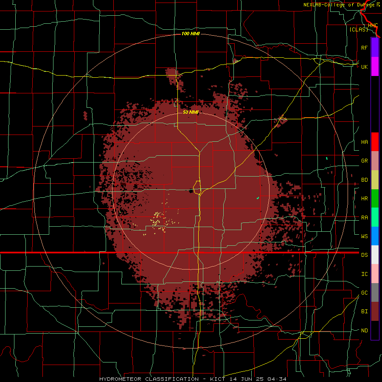The height and width of the screenshot is (382, 382).
Task: Click the magenta UK legend color swatch
Action: coord(375,67)
